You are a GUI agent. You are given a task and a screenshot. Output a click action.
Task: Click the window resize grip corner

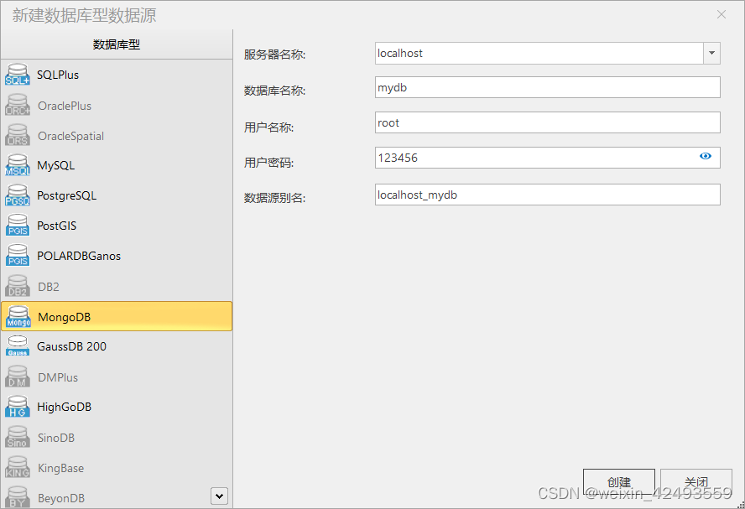coord(741,505)
